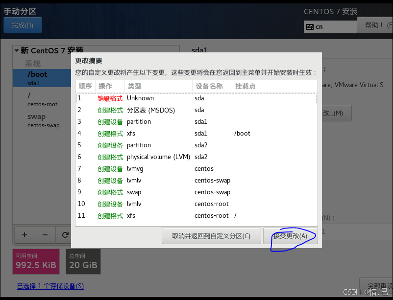
Task: Open the 帮助 help button
Action: [375, 24]
